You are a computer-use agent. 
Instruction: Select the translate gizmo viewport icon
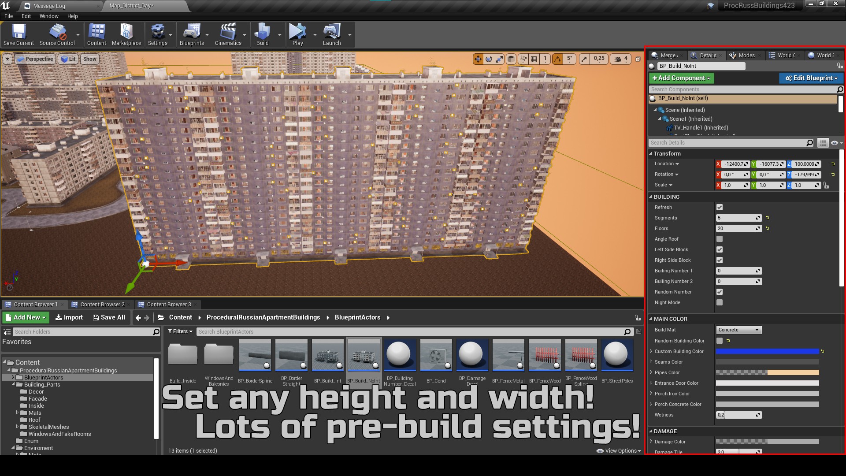[x=478, y=59]
